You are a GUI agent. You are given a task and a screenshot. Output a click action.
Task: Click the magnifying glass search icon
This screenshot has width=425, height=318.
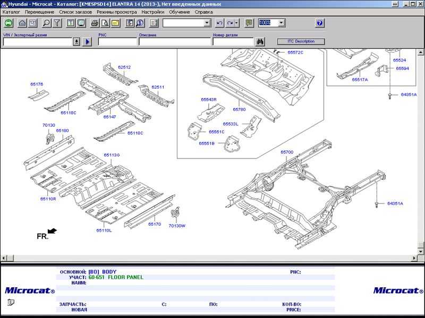point(46,23)
